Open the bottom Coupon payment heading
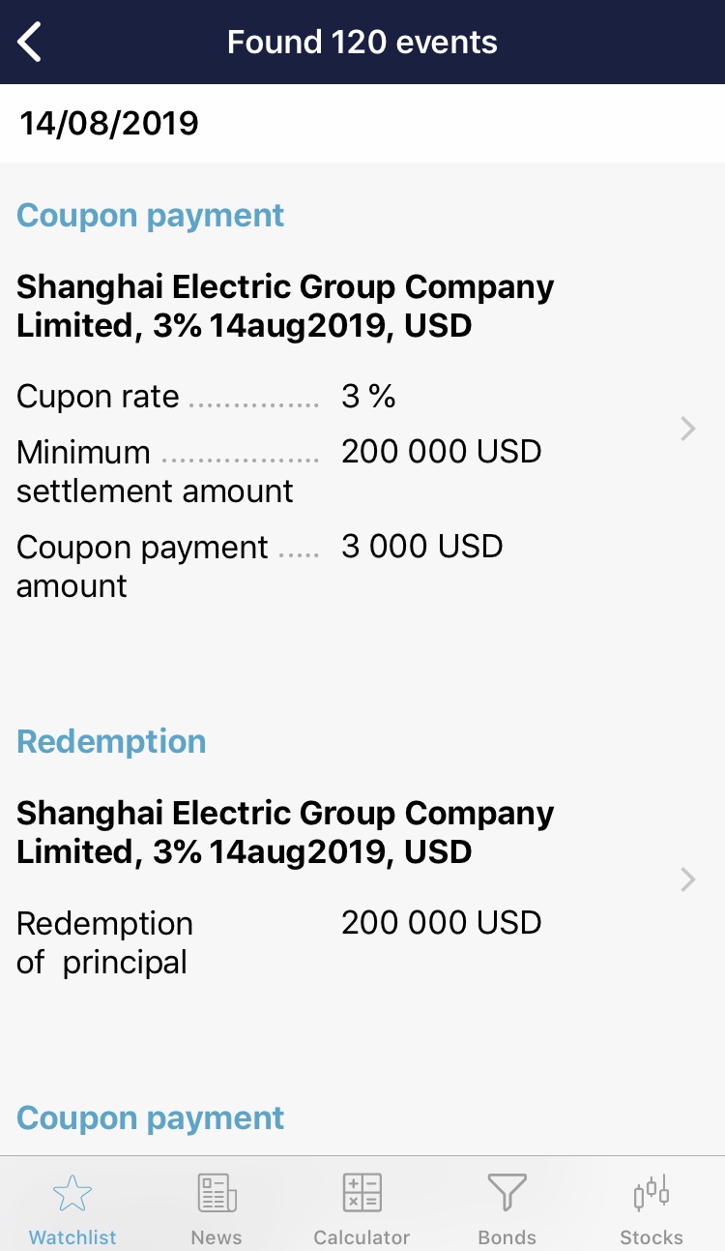This screenshot has width=725, height=1251. pos(151,1117)
